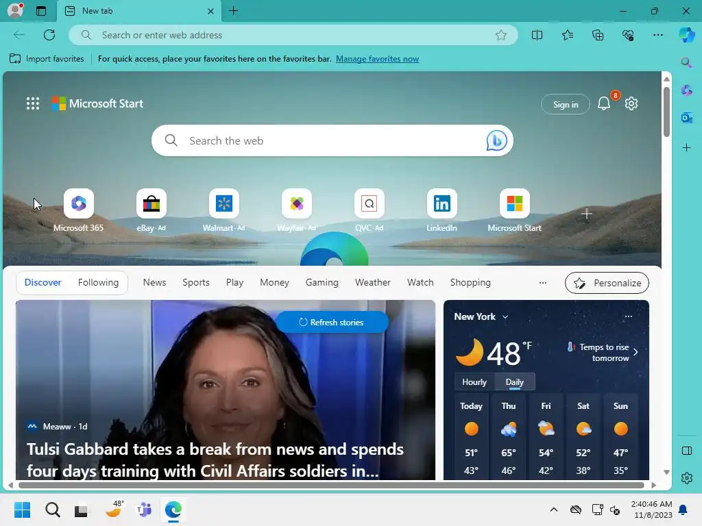Open Manage favorites now link
The image size is (702, 526).
[377, 59]
